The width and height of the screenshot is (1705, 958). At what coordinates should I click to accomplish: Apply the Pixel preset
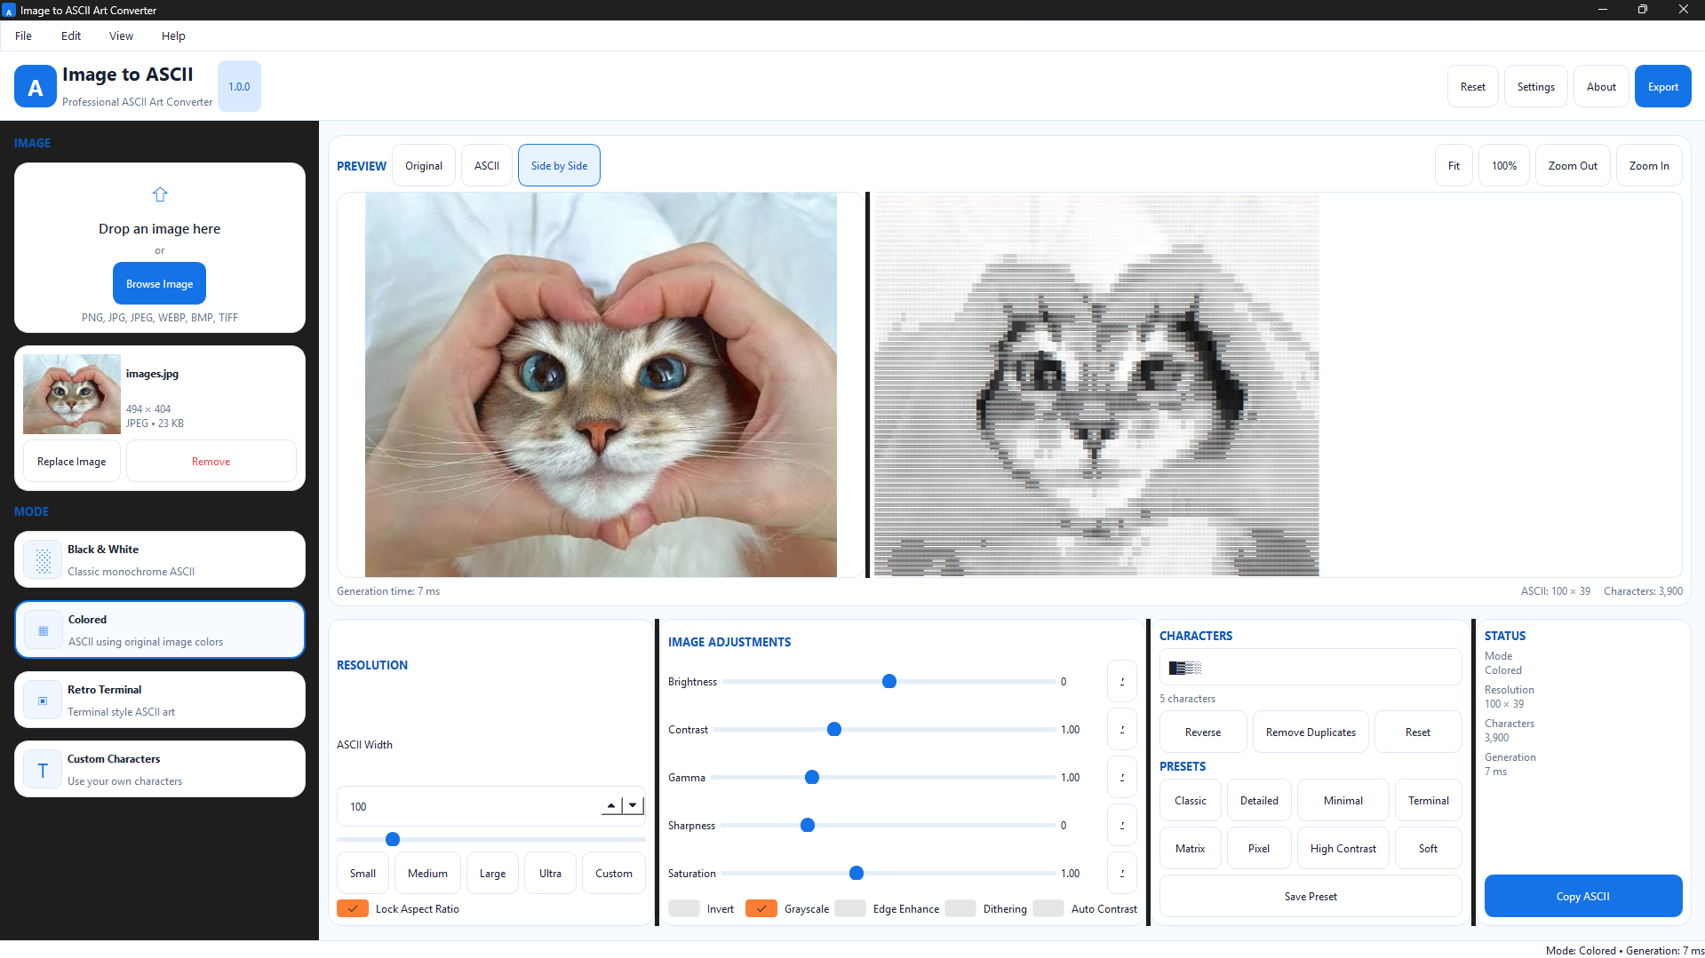click(x=1259, y=849)
